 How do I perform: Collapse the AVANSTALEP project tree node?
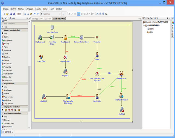click(144, 25)
